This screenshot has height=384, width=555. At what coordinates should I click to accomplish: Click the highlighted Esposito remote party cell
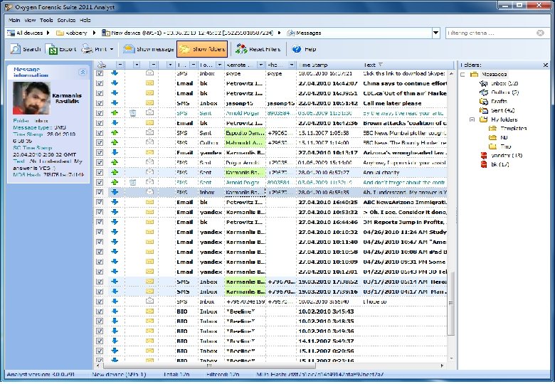[245, 132]
